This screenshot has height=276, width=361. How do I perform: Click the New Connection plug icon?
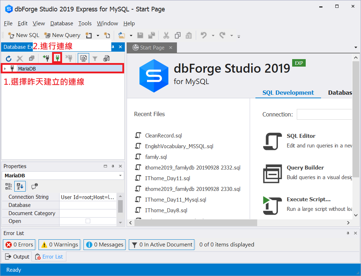pos(46,58)
